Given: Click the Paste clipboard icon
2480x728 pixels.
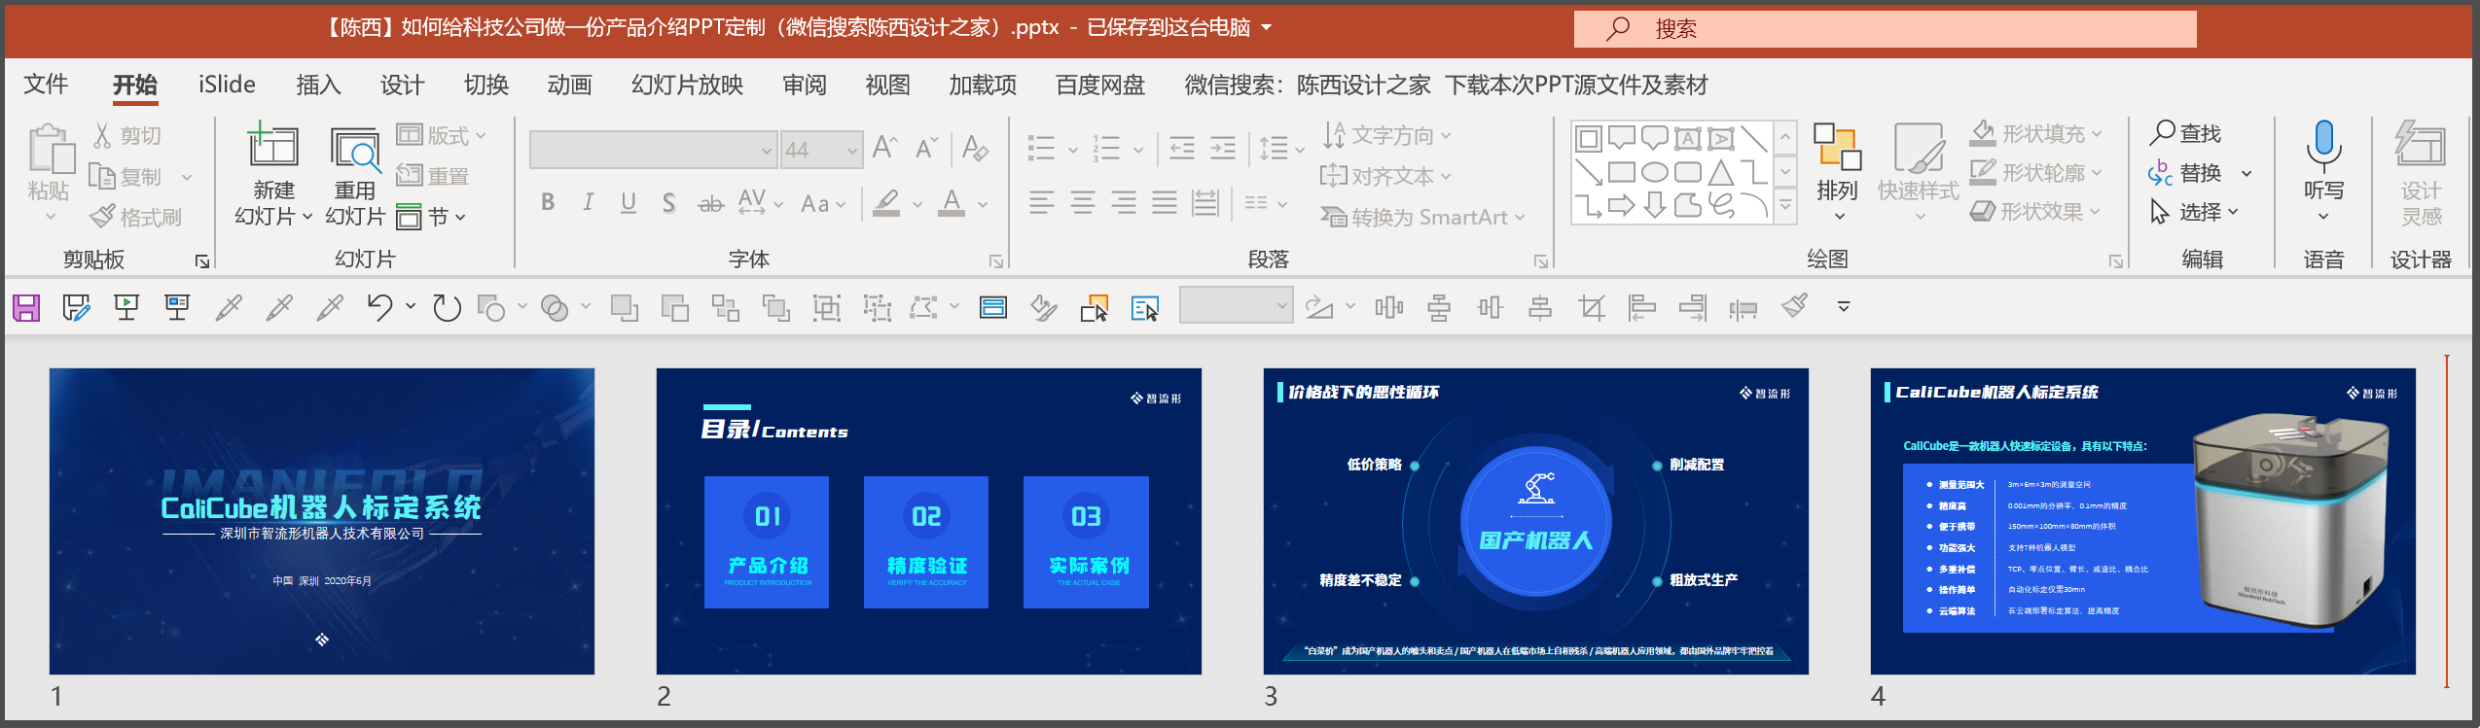Looking at the screenshot, I should click(51, 150).
